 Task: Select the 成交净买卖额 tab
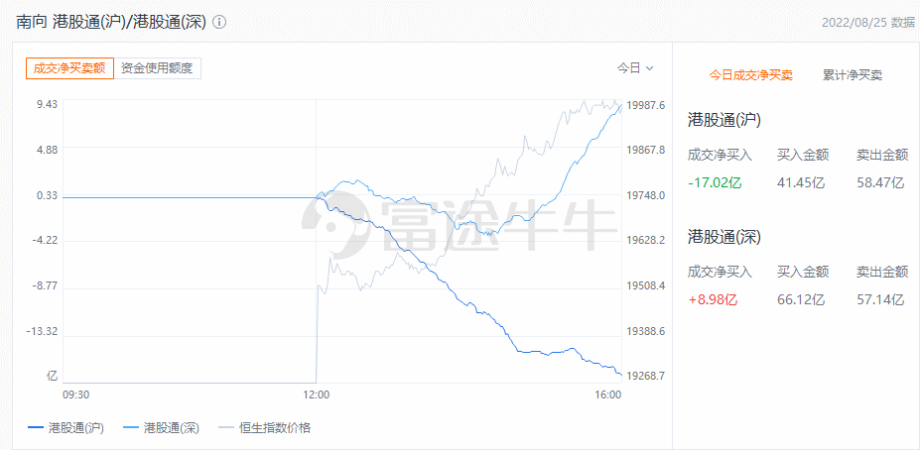(x=69, y=68)
